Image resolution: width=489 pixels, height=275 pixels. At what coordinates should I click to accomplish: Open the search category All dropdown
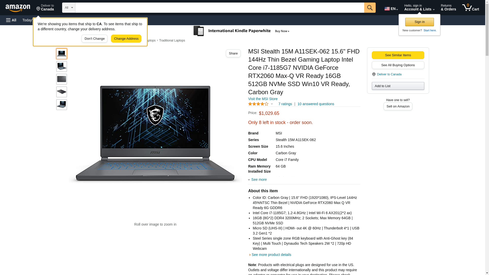(x=69, y=8)
